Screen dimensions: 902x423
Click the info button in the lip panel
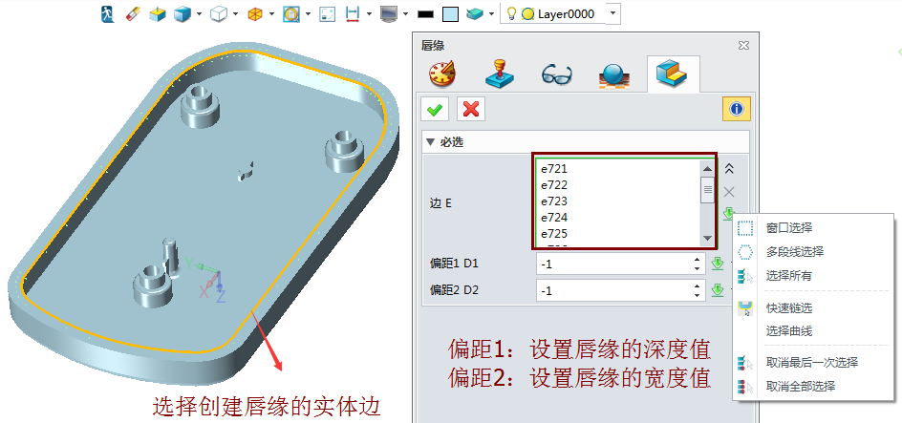(x=735, y=109)
